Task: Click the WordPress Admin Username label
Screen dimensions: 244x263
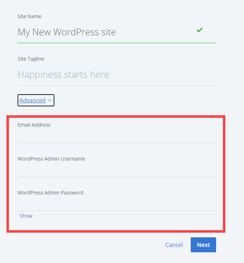Action: point(51,159)
